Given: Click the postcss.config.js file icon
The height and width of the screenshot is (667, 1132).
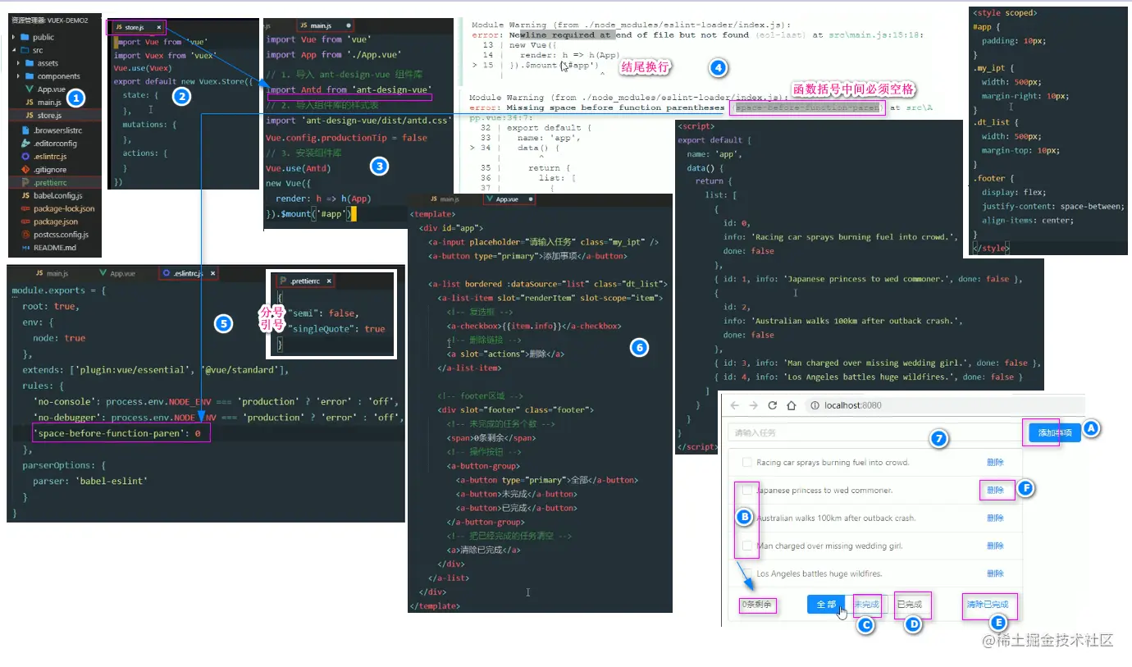Looking at the screenshot, I should tap(25, 235).
